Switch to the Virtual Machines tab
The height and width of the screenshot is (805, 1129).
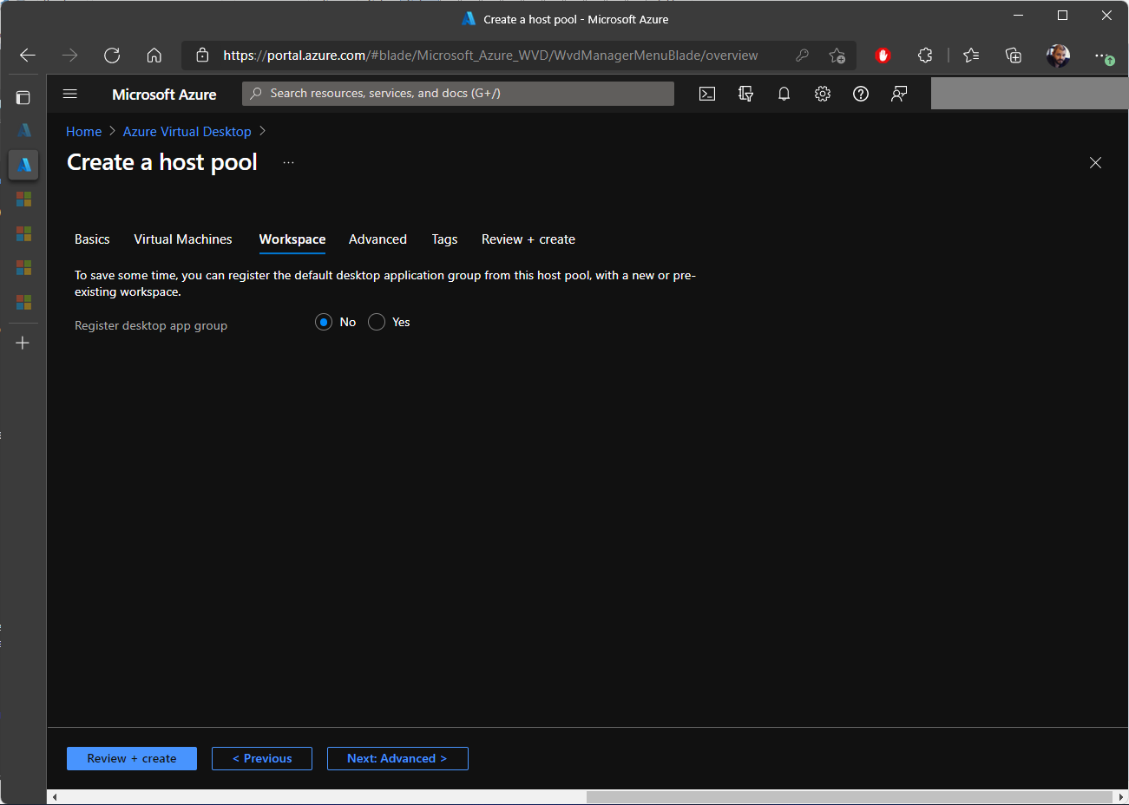[183, 239]
